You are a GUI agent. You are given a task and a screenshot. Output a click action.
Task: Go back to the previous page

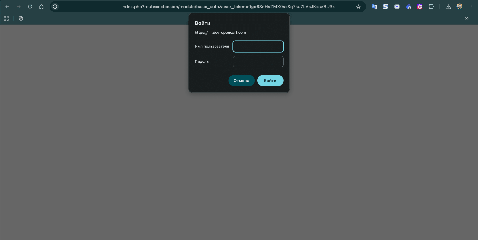pos(7,7)
